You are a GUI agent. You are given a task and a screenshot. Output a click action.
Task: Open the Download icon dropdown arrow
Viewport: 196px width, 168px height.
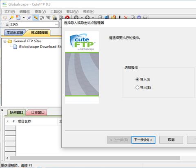coord(82,17)
